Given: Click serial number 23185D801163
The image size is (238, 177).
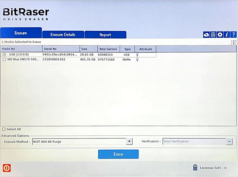Looking at the screenshot, I should (54, 59).
